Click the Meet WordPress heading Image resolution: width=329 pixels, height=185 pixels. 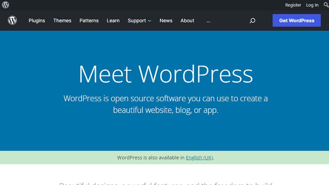[166, 74]
